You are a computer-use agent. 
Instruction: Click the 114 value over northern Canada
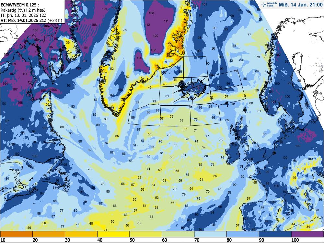tap(25, 74)
